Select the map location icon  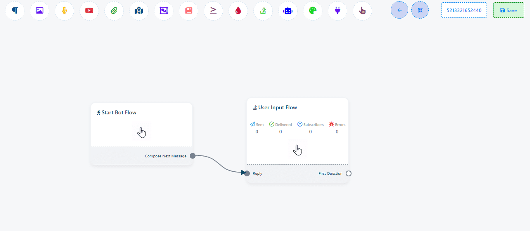139,10
